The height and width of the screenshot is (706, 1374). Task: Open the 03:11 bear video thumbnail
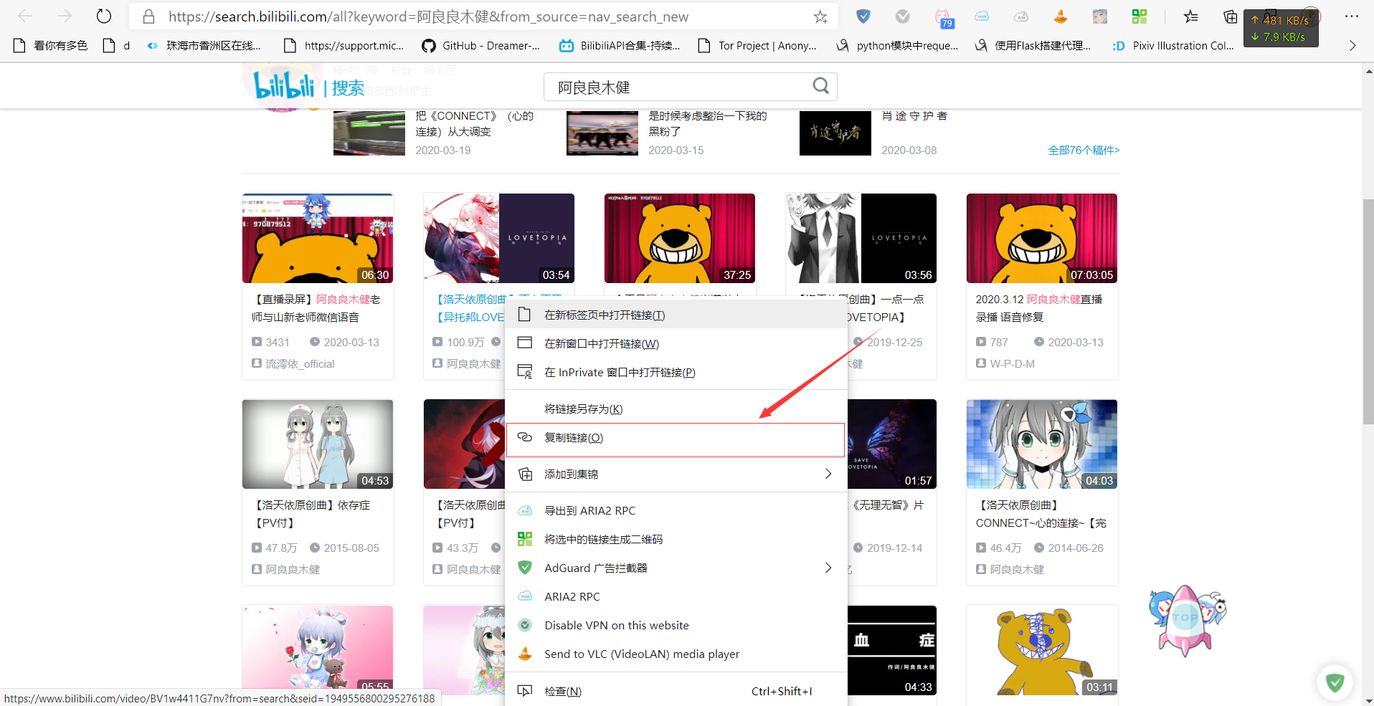pos(1042,650)
